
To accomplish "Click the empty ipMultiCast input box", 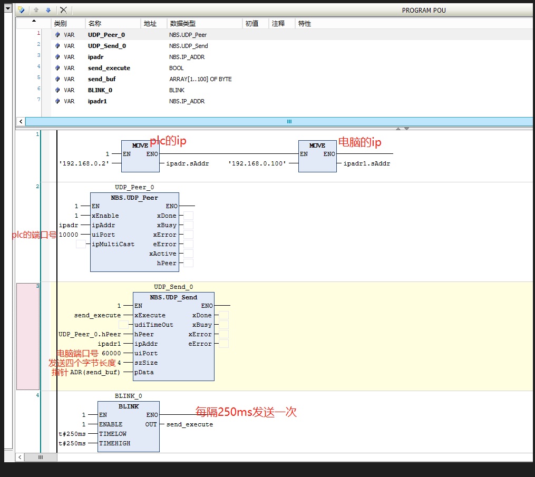I will coord(81,244).
